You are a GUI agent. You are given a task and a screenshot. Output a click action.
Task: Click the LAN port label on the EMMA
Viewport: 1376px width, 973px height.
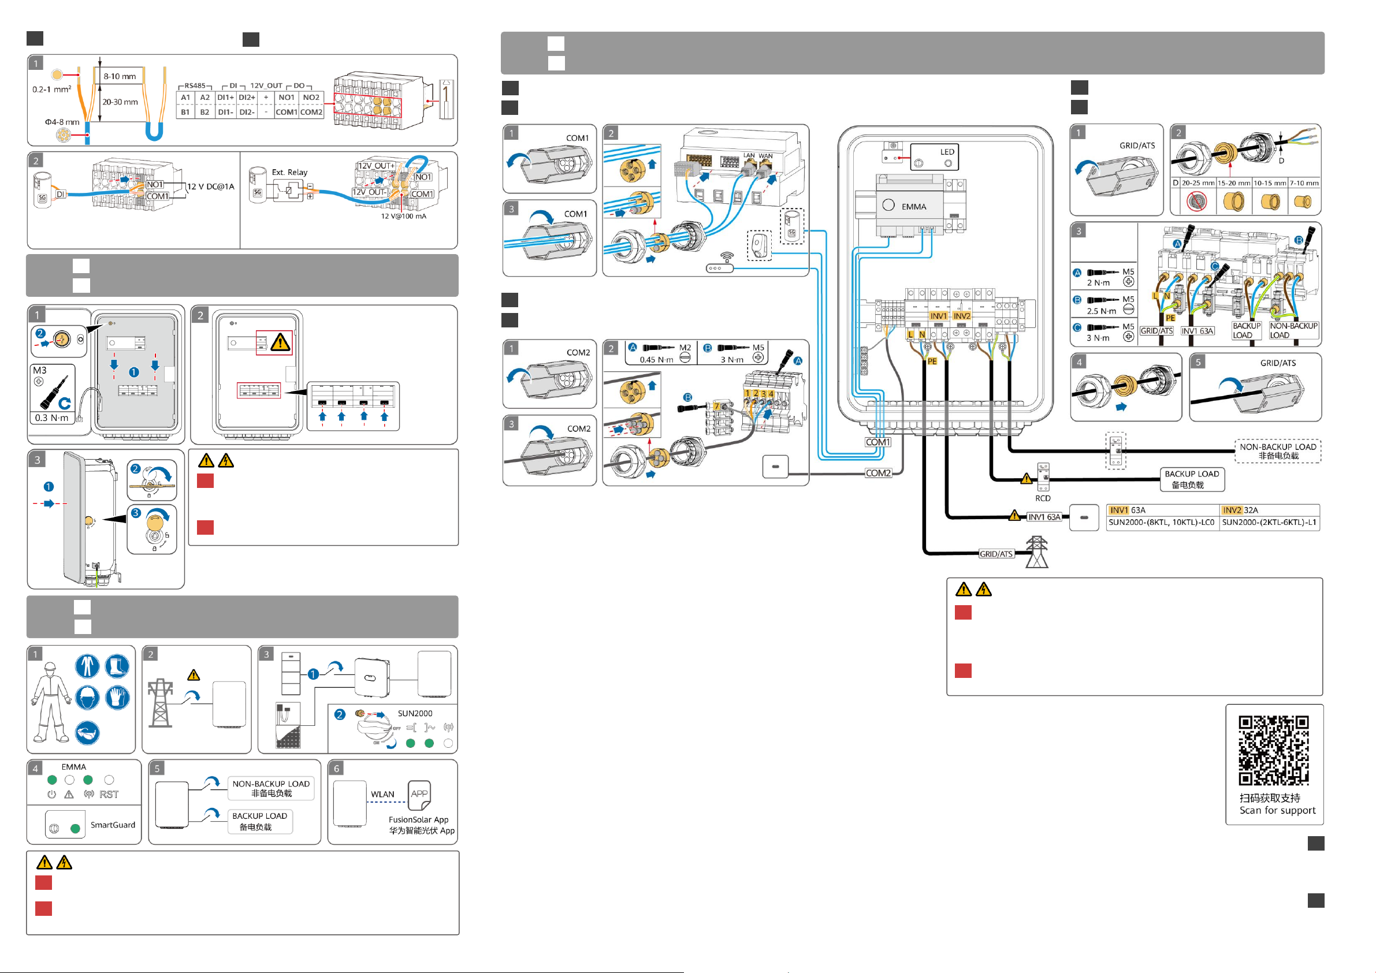tap(749, 155)
